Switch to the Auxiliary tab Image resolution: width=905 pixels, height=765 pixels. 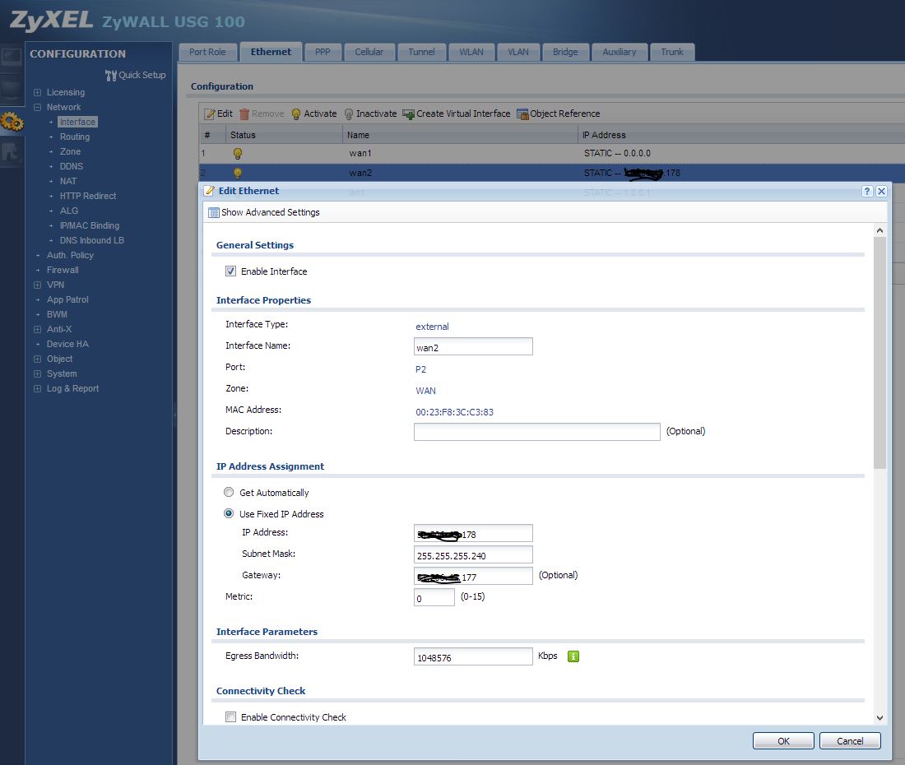[620, 52]
